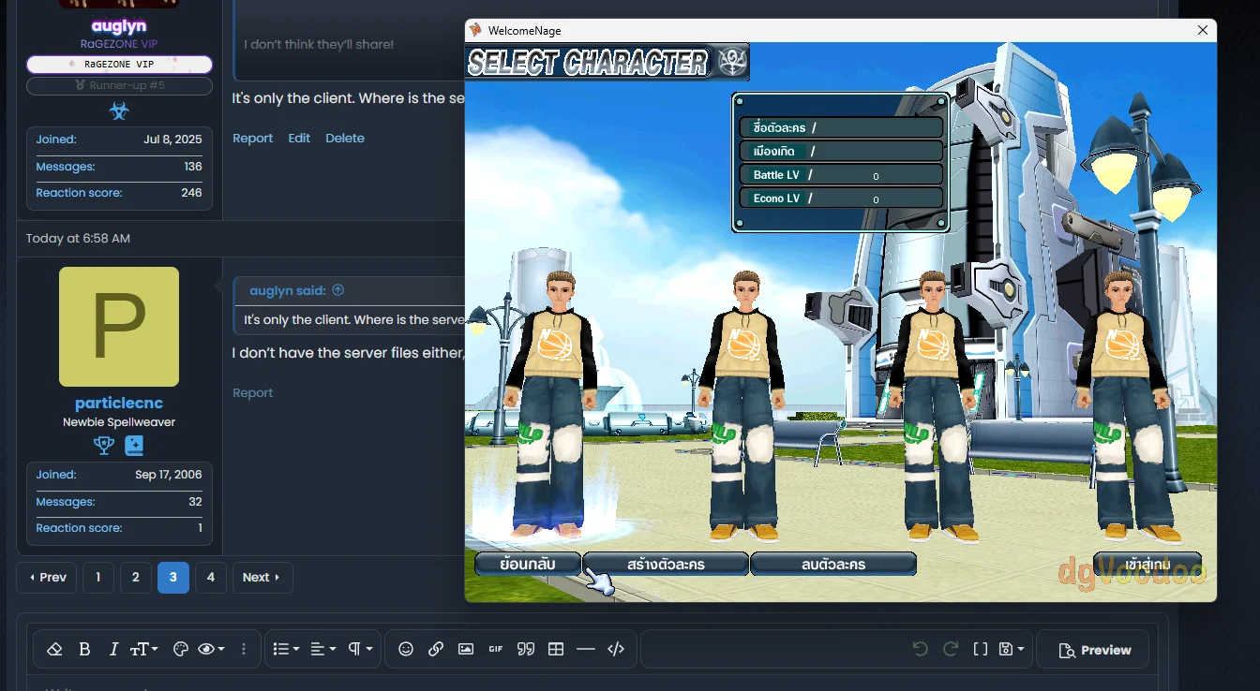Click the redo arrow in the editor
This screenshot has width=1260, height=691.
[x=950, y=649]
